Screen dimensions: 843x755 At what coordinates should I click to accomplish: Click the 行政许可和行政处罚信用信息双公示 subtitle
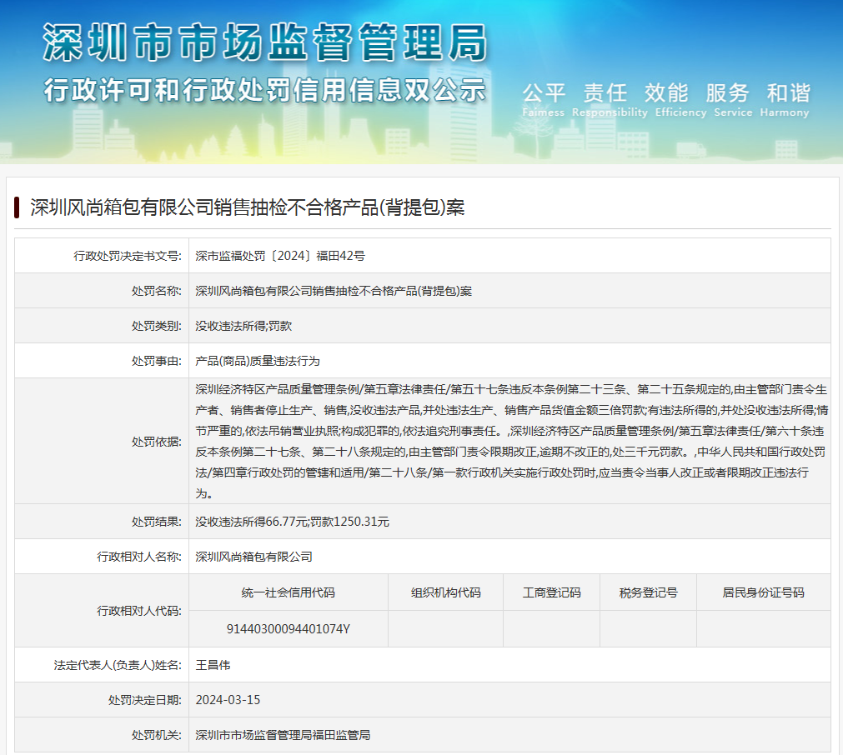tap(265, 90)
